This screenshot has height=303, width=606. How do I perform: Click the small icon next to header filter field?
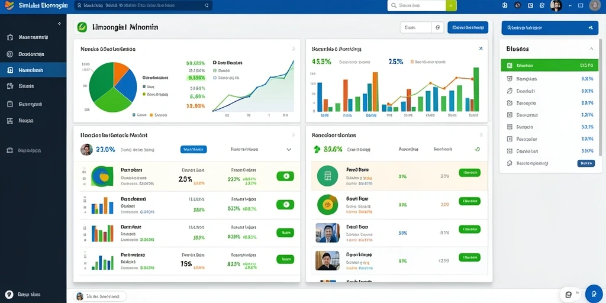click(x=437, y=27)
